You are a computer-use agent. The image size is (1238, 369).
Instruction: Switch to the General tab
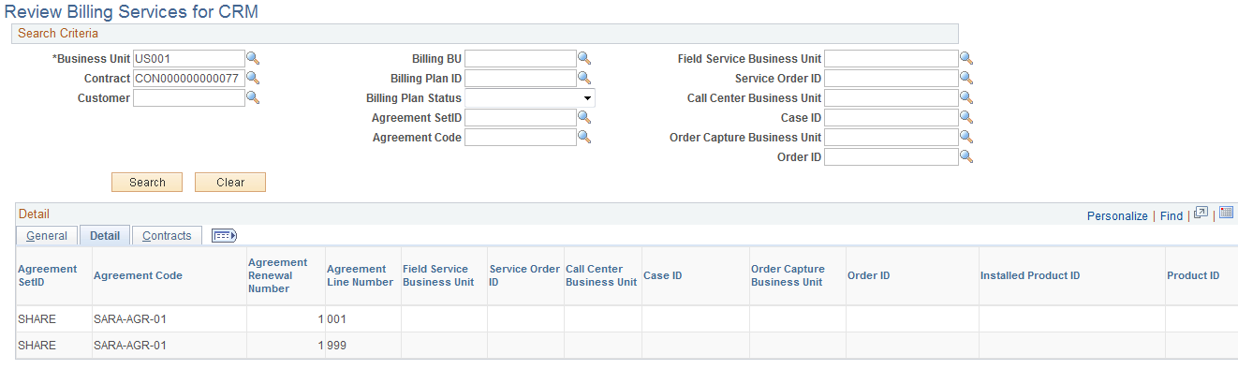coord(47,236)
